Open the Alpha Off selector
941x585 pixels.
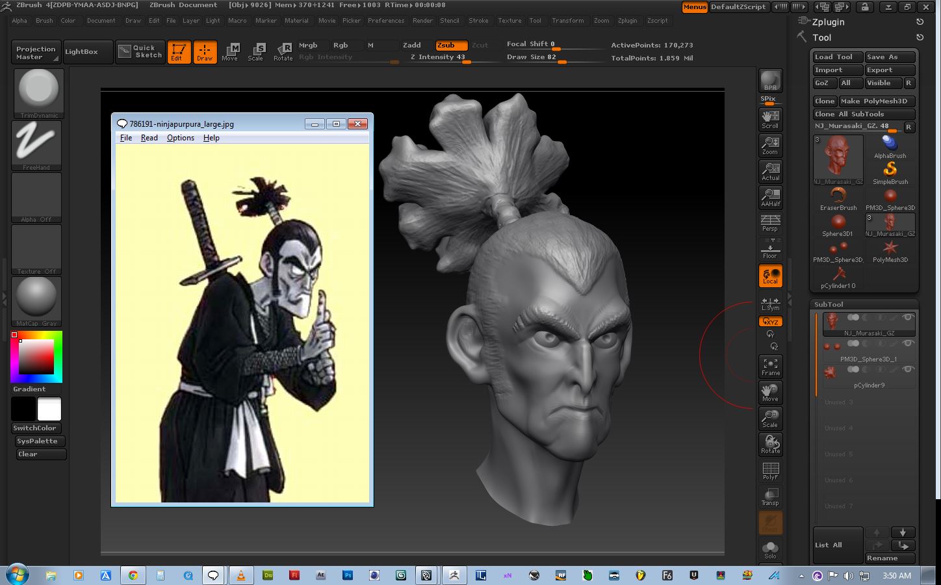tap(36, 198)
